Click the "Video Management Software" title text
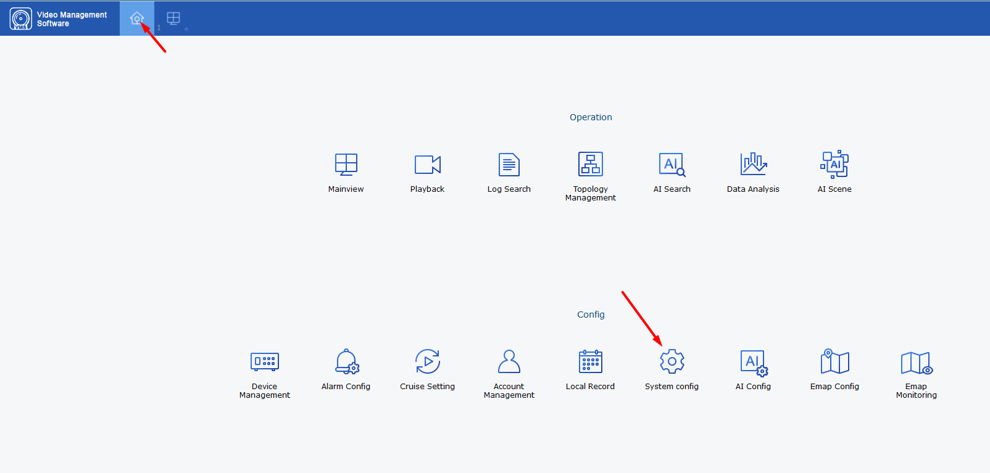 tap(72, 19)
